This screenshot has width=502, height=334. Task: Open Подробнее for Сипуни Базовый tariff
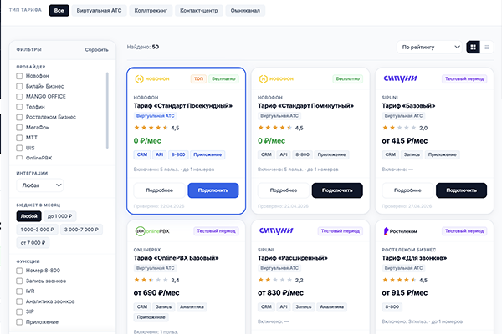pos(407,190)
